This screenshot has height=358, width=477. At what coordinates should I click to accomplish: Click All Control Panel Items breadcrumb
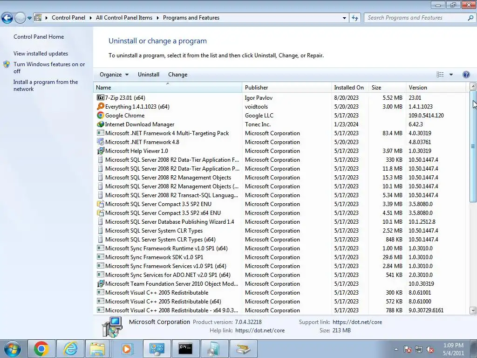(x=124, y=18)
